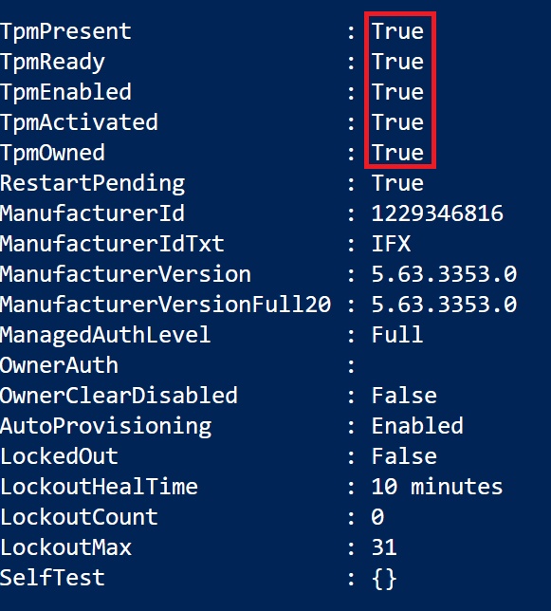Click the TpmOwned property label
The image size is (551, 611).
click(x=52, y=153)
